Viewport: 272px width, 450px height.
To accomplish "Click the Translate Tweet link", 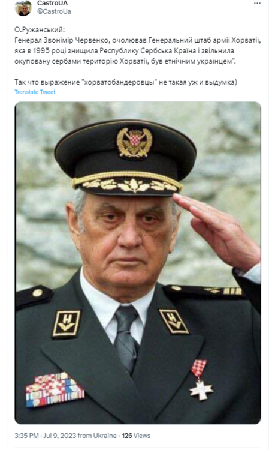I will click(x=35, y=92).
